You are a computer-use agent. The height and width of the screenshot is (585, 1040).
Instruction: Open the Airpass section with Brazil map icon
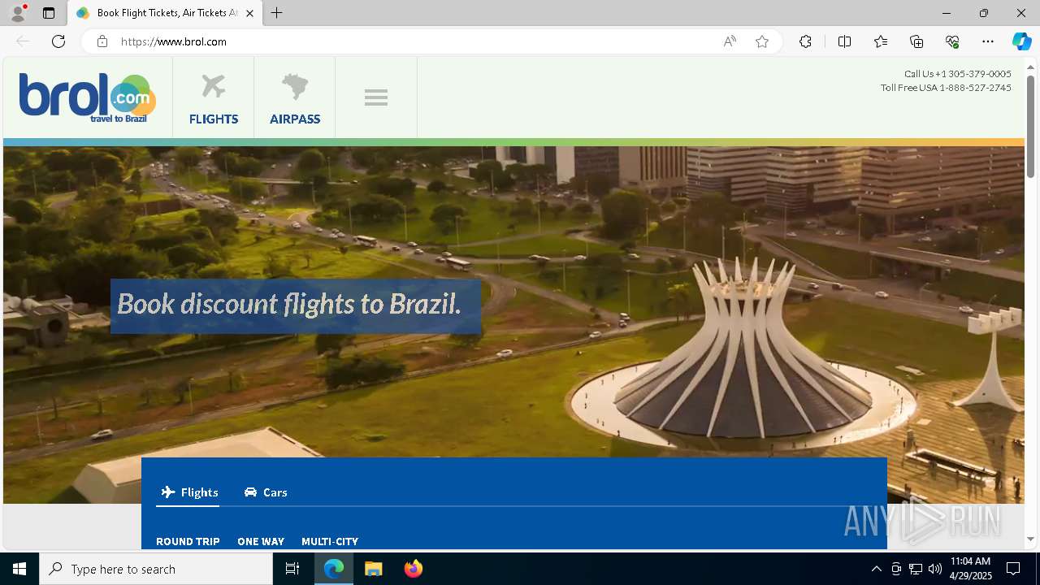(x=295, y=98)
